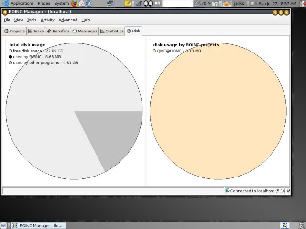Click the connection globe icon in status bar
This screenshot has width=306, height=229.
click(228, 190)
